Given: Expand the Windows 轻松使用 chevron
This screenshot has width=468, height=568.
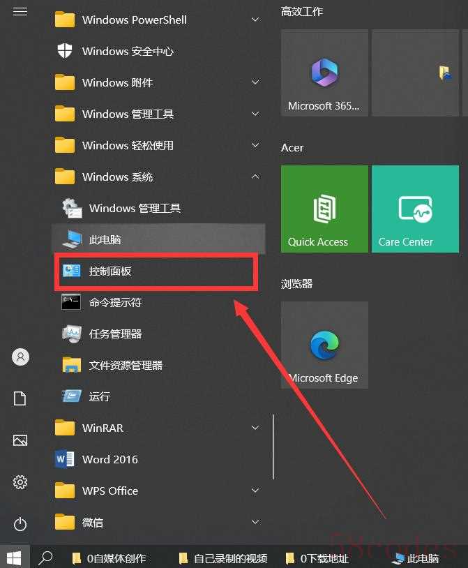Looking at the screenshot, I should click(x=255, y=145).
